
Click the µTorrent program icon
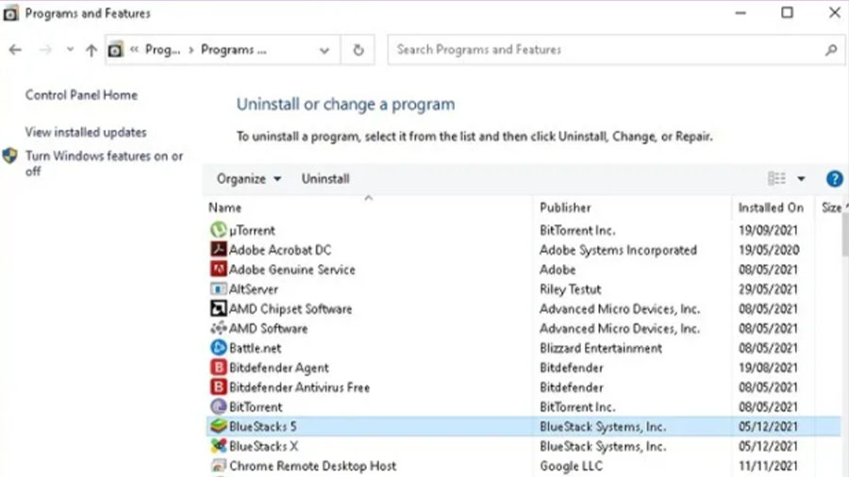coord(218,230)
